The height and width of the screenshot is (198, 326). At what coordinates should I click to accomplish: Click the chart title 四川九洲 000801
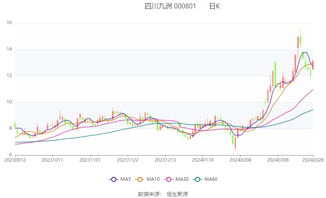tap(170, 6)
